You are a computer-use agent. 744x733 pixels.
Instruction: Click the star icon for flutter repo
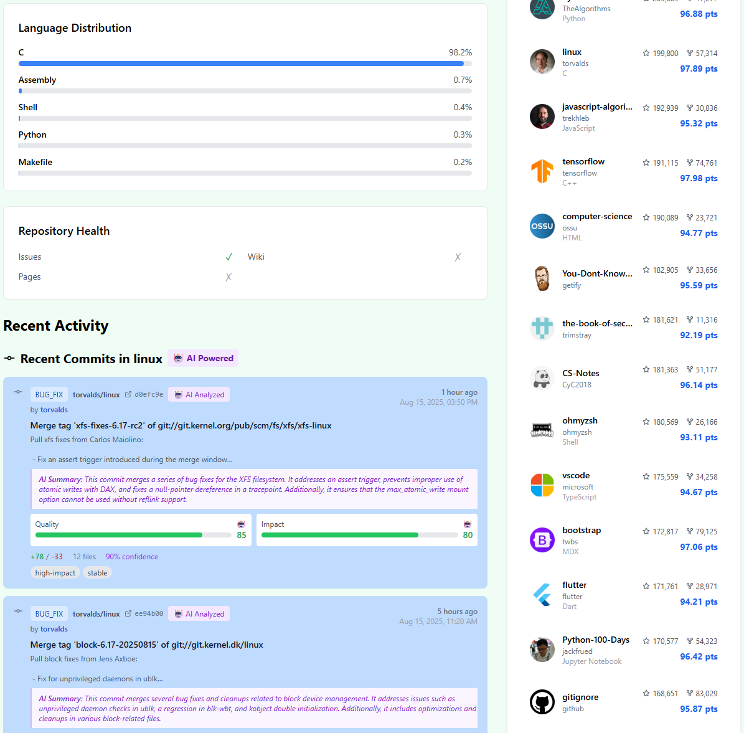pos(646,586)
